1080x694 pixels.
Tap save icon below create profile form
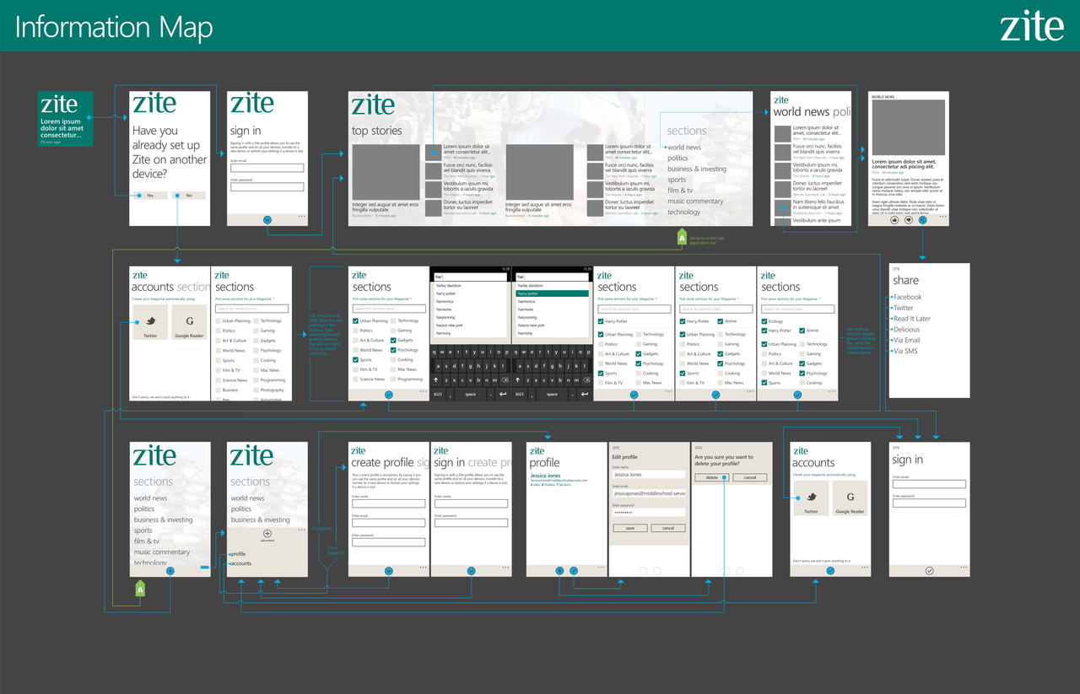tap(388, 571)
